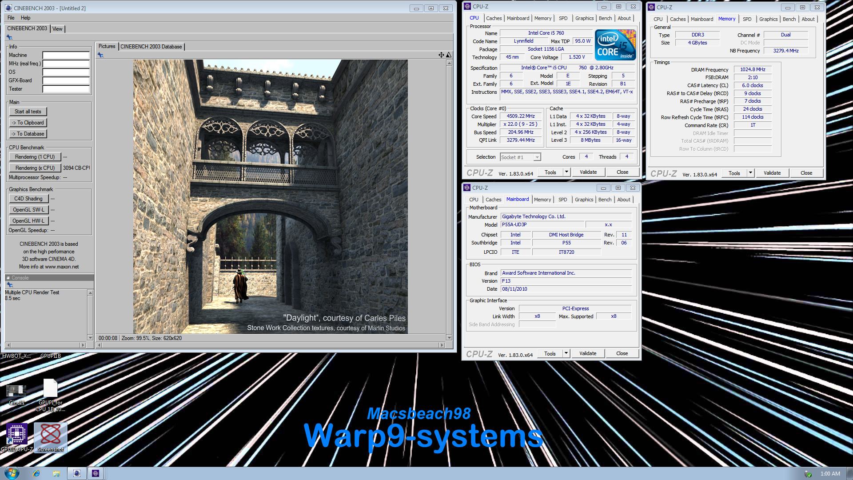Viewport: 853px width, 480px height.
Task: Click the move crosshair icon above the image
Action: coord(441,55)
